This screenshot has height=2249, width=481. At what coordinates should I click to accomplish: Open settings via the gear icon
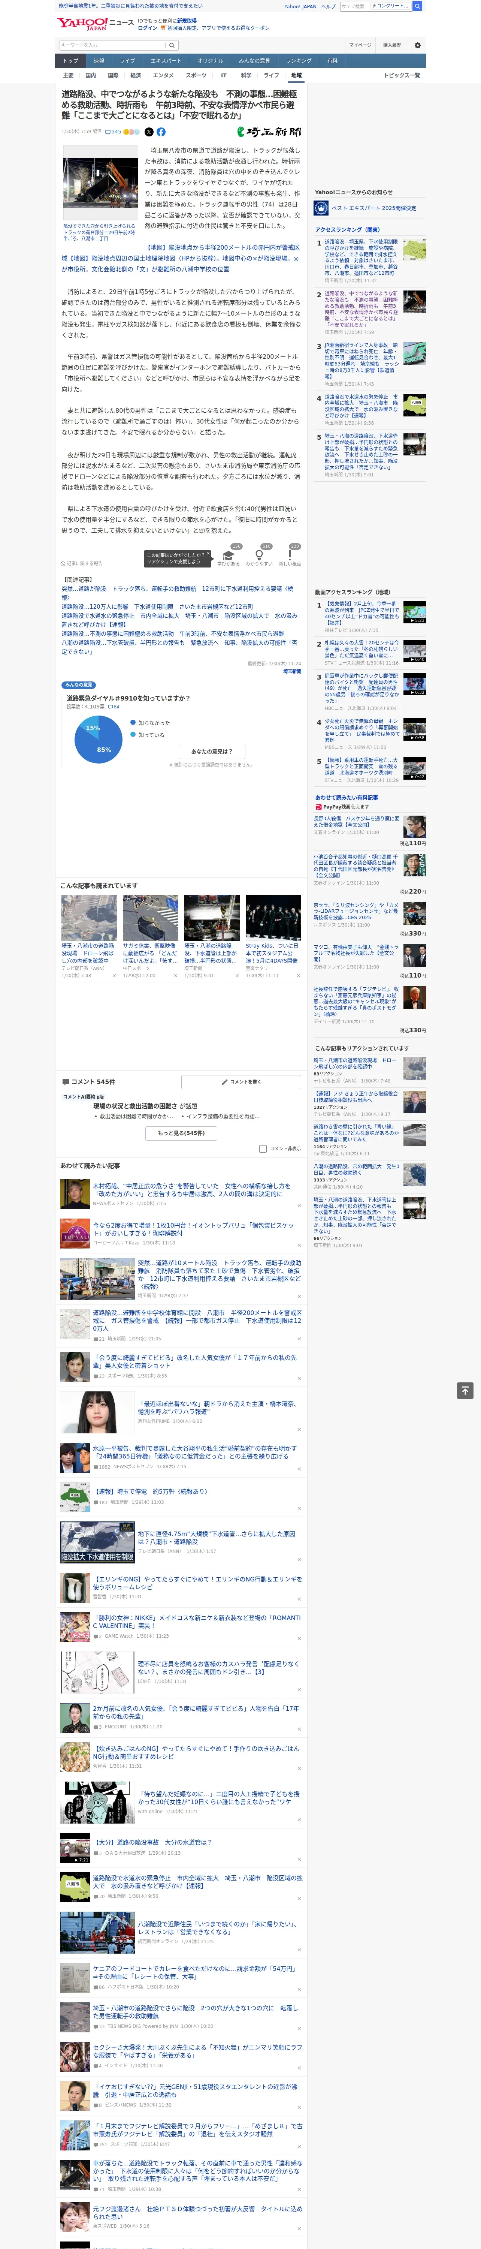click(417, 45)
